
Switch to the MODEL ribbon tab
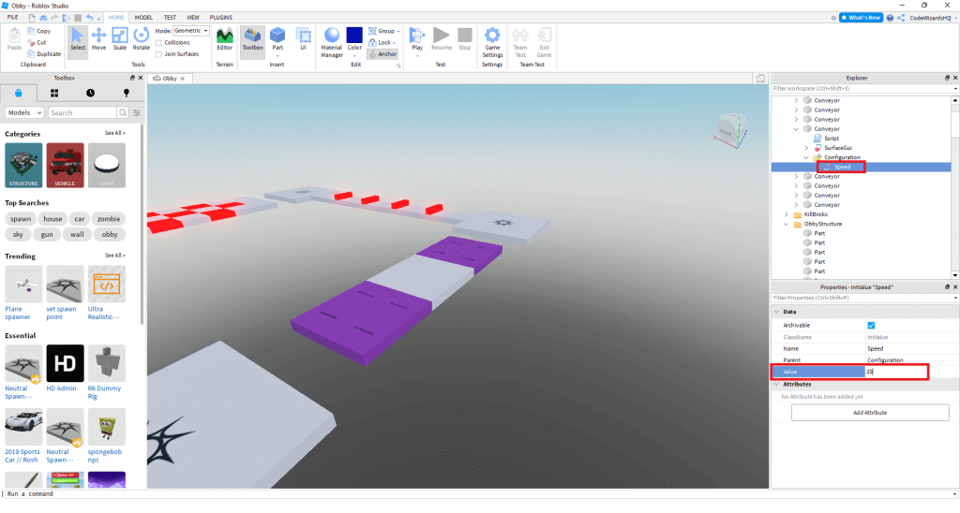pyautogui.click(x=143, y=18)
